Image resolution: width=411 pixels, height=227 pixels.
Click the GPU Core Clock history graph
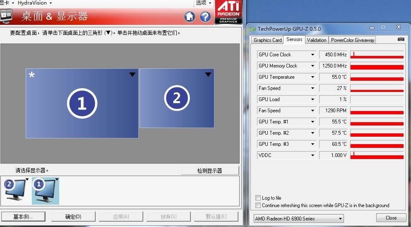pos(377,55)
